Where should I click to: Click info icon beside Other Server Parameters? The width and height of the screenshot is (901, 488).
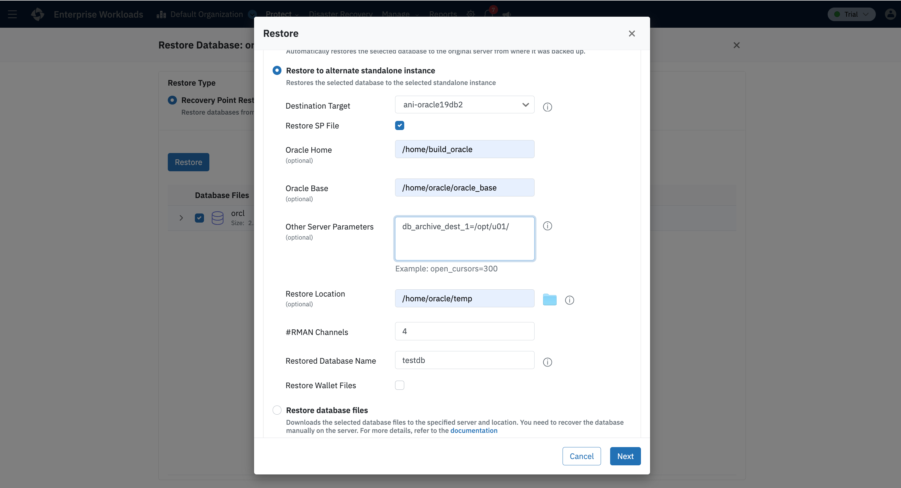coord(547,226)
